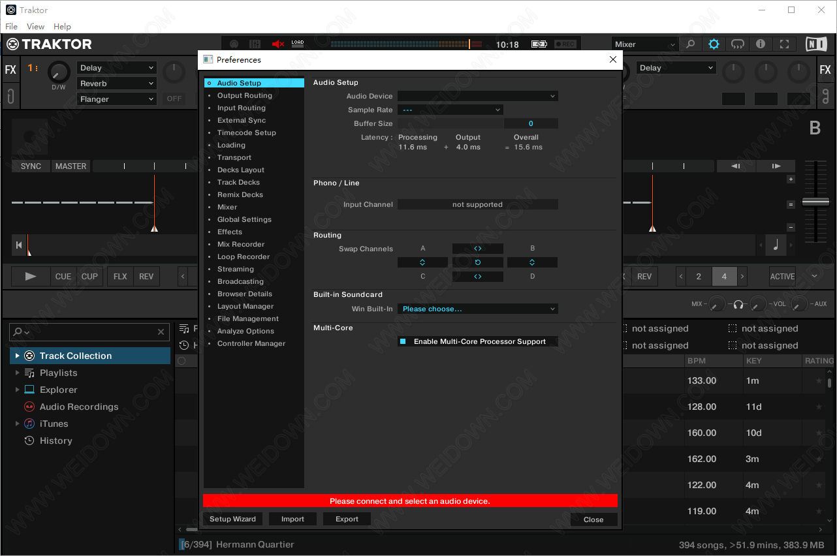This screenshot has height=556, width=837.
Task: Click the waveform zoom-out minus button
Action: point(791,228)
